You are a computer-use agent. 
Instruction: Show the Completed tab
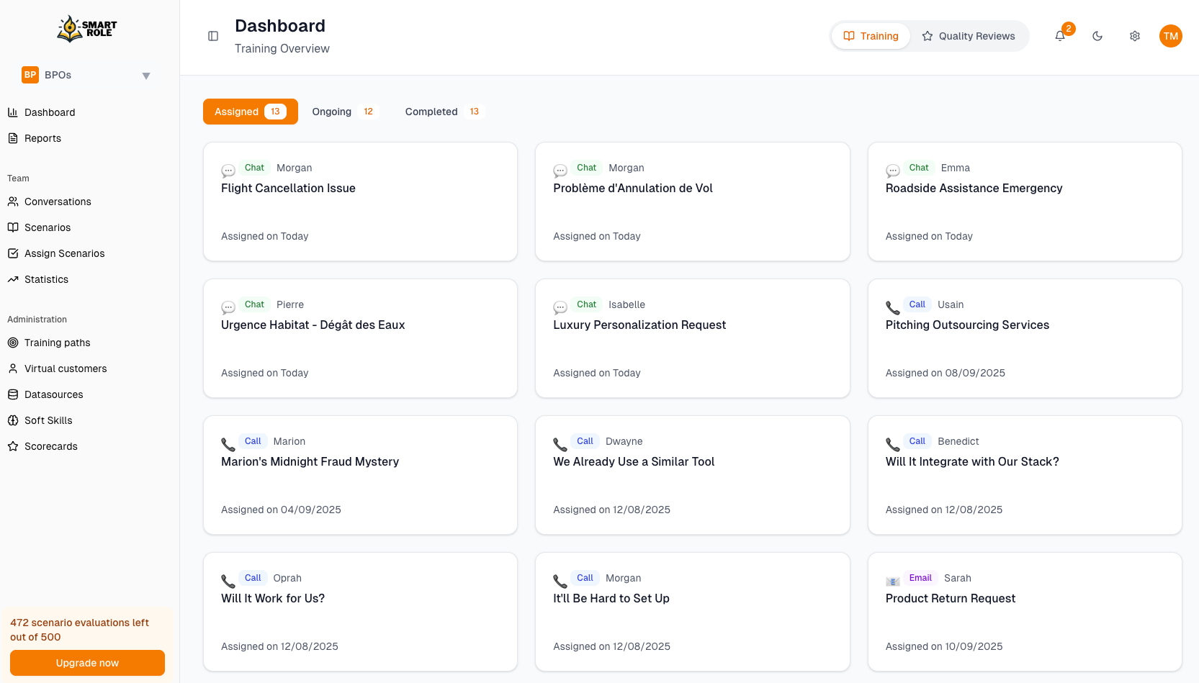coord(441,112)
